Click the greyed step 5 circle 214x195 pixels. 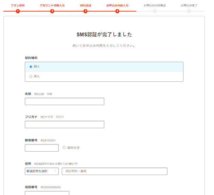[155, 11]
